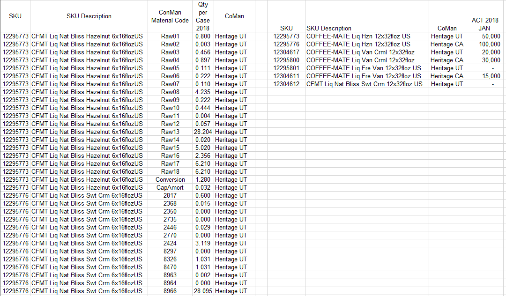506x296 pixels.
Task: Select material code 2770
Action: tap(170, 235)
